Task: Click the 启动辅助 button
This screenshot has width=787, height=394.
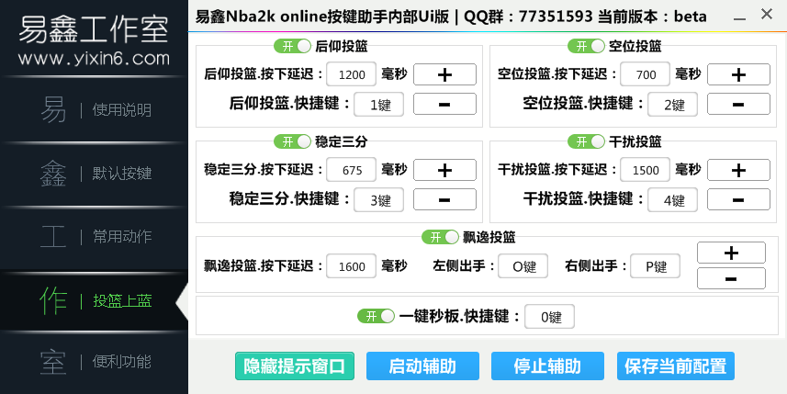Action: point(422,366)
